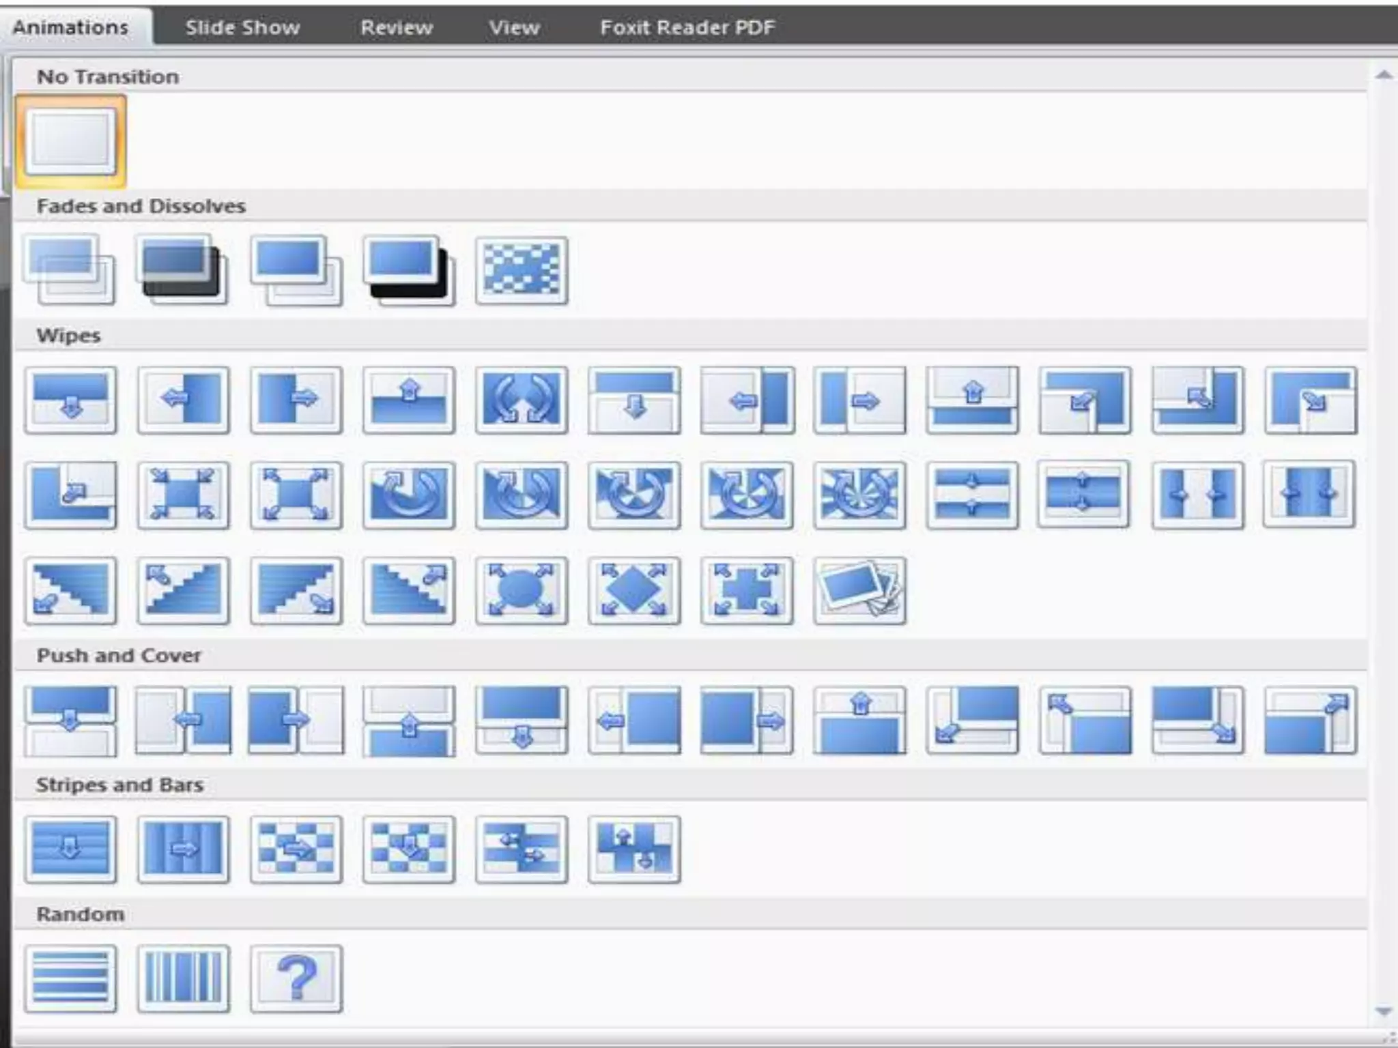Select the Shape Diamond transition
Viewport: 1398px width, 1048px height.
pyautogui.click(x=633, y=590)
